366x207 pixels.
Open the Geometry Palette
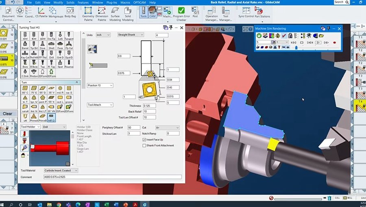coord(88,14)
